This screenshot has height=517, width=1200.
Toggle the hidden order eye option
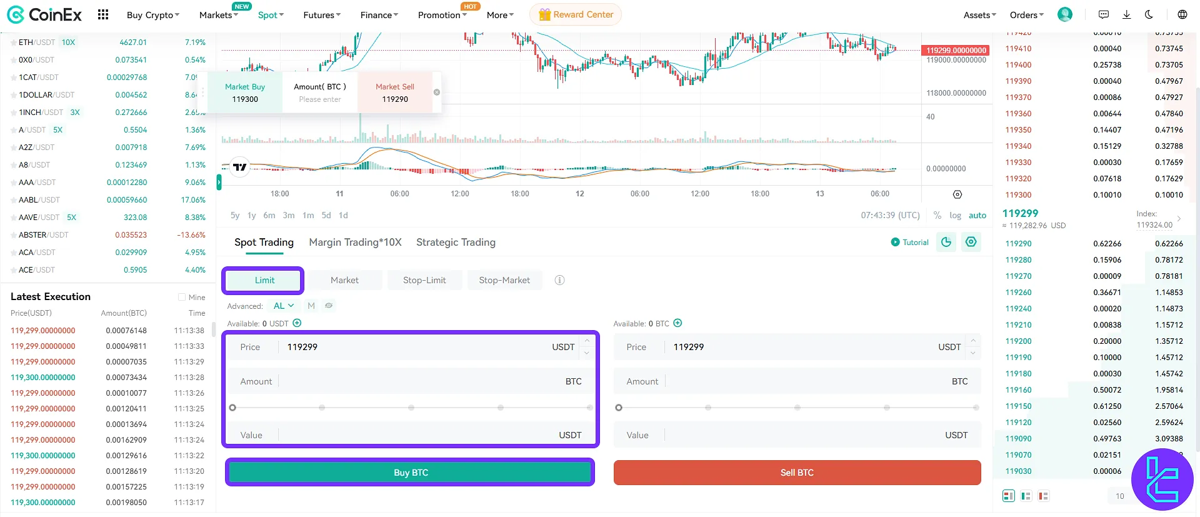pyautogui.click(x=329, y=306)
